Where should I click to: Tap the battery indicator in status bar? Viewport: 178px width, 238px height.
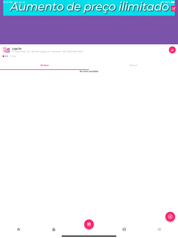point(173,2)
